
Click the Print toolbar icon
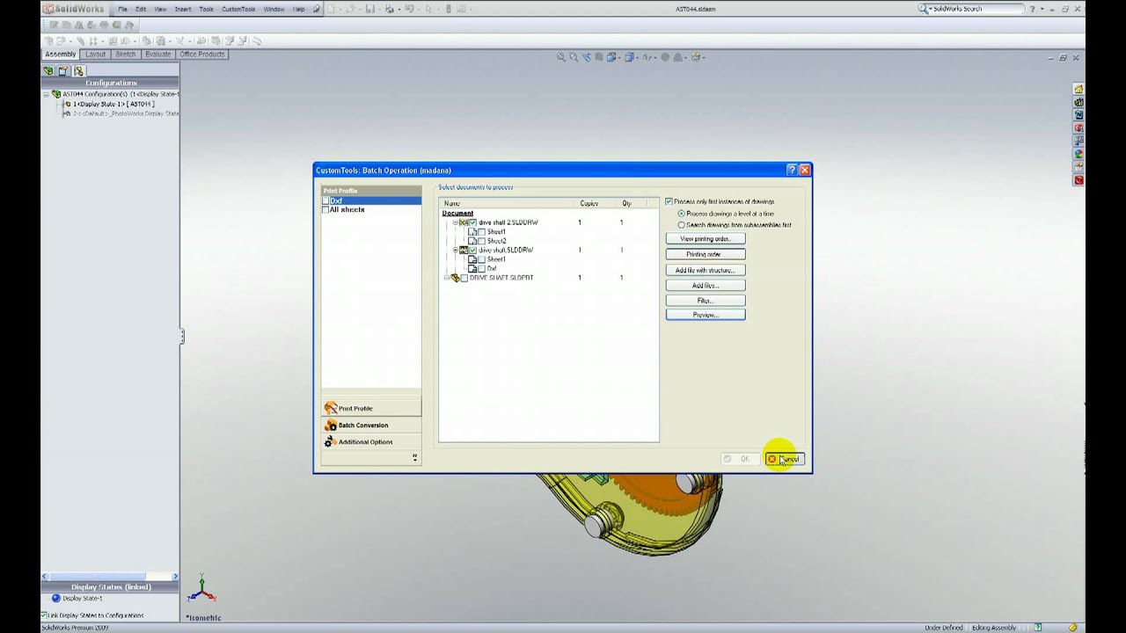pos(390,9)
